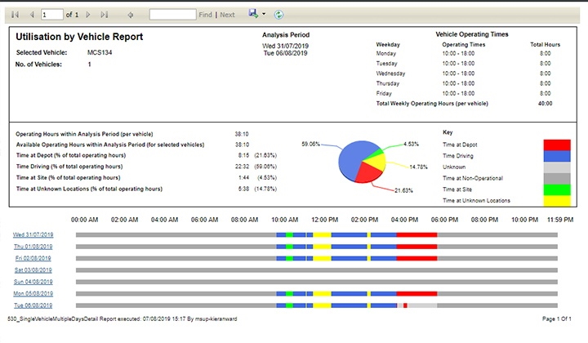This screenshot has width=588, height=343.
Task: Go back to parent report arrow
Action: (x=130, y=15)
